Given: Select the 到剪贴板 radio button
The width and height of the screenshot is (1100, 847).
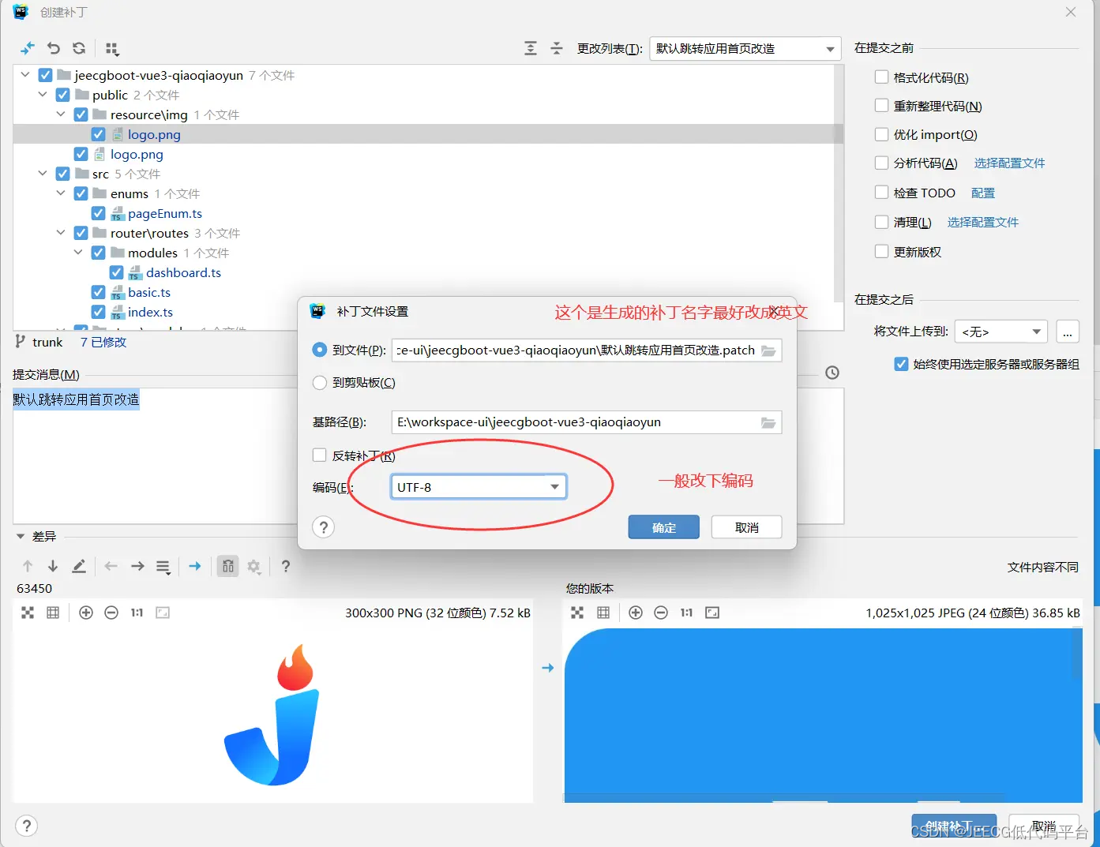Looking at the screenshot, I should tap(319, 382).
